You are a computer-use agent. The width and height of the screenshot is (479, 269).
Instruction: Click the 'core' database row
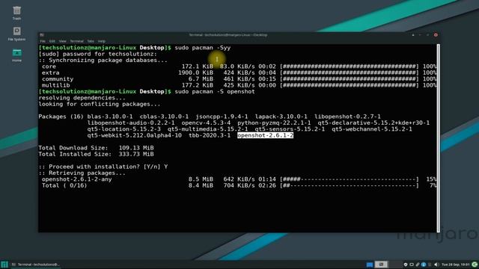(x=237, y=67)
